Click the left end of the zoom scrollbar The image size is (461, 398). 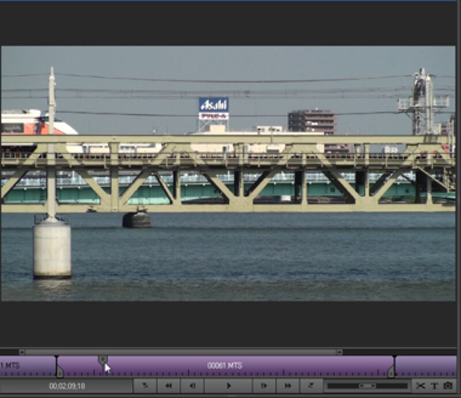[22, 351]
